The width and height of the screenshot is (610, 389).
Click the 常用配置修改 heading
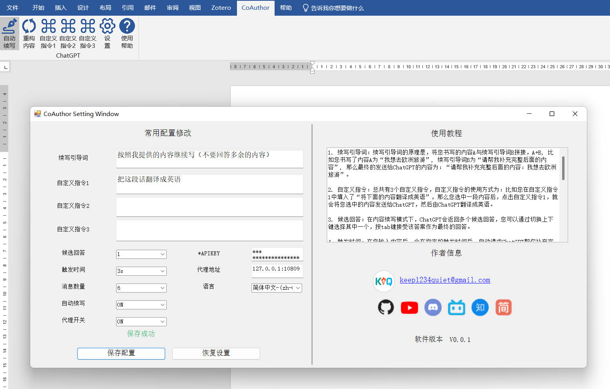click(x=168, y=133)
